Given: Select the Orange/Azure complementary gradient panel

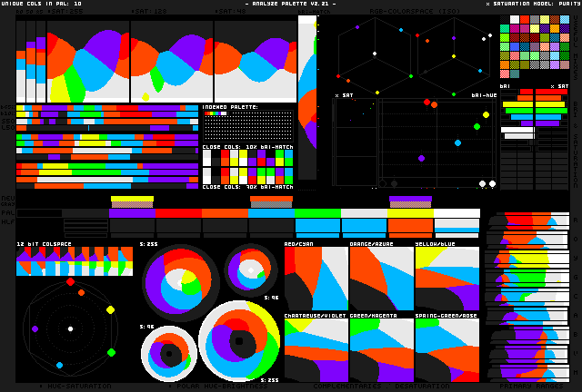Looking at the screenshot, I should point(381,279).
